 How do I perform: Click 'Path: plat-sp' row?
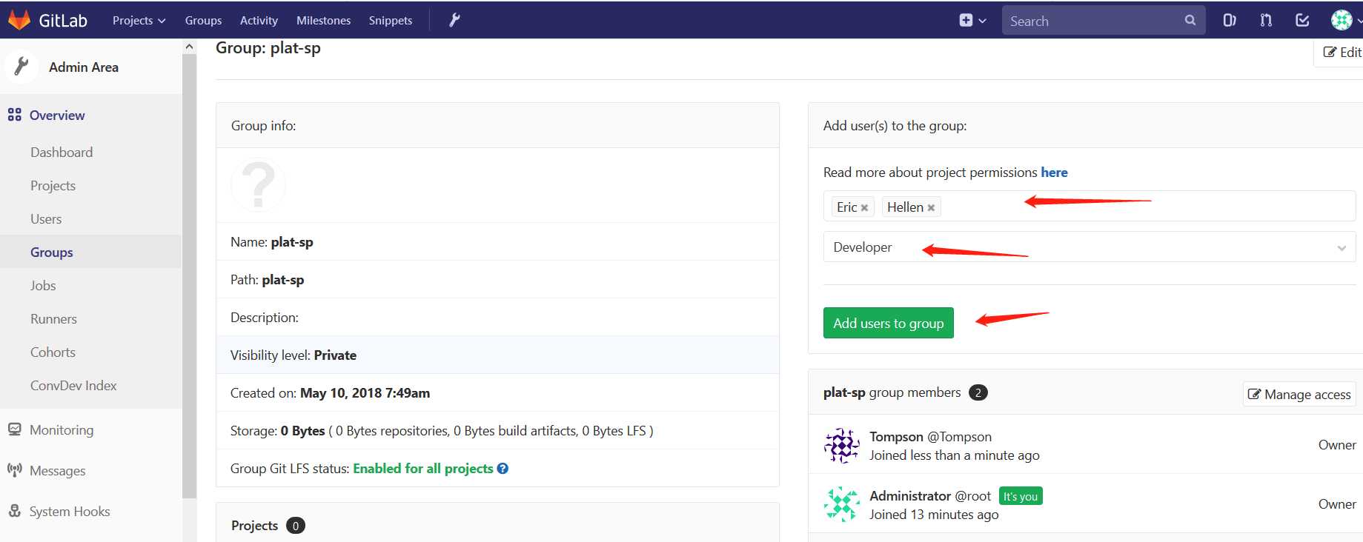497,279
